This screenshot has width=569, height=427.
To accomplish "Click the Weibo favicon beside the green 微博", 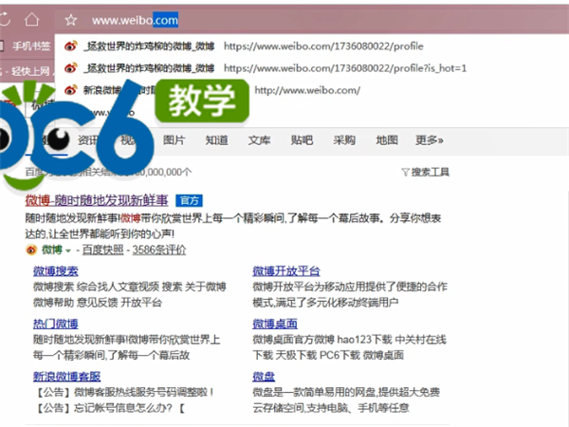I will pos(31,250).
